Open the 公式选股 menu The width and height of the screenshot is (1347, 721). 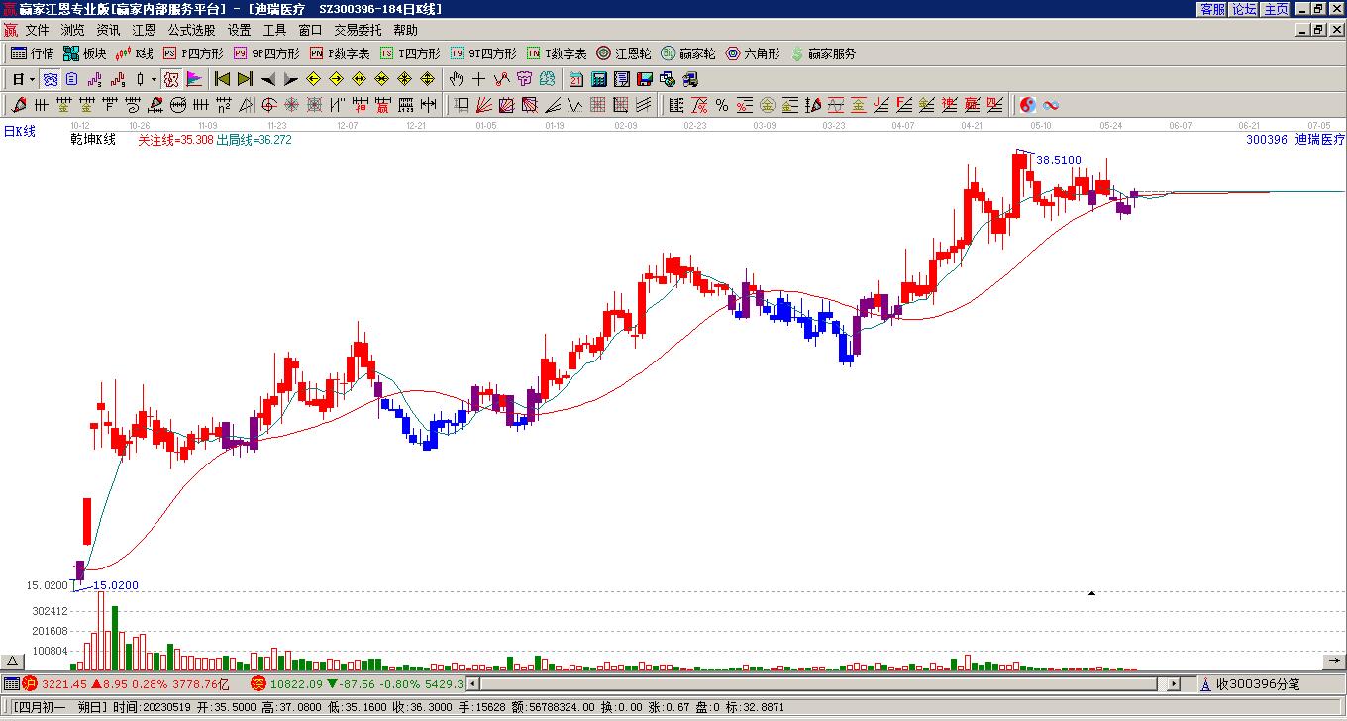(x=191, y=30)
